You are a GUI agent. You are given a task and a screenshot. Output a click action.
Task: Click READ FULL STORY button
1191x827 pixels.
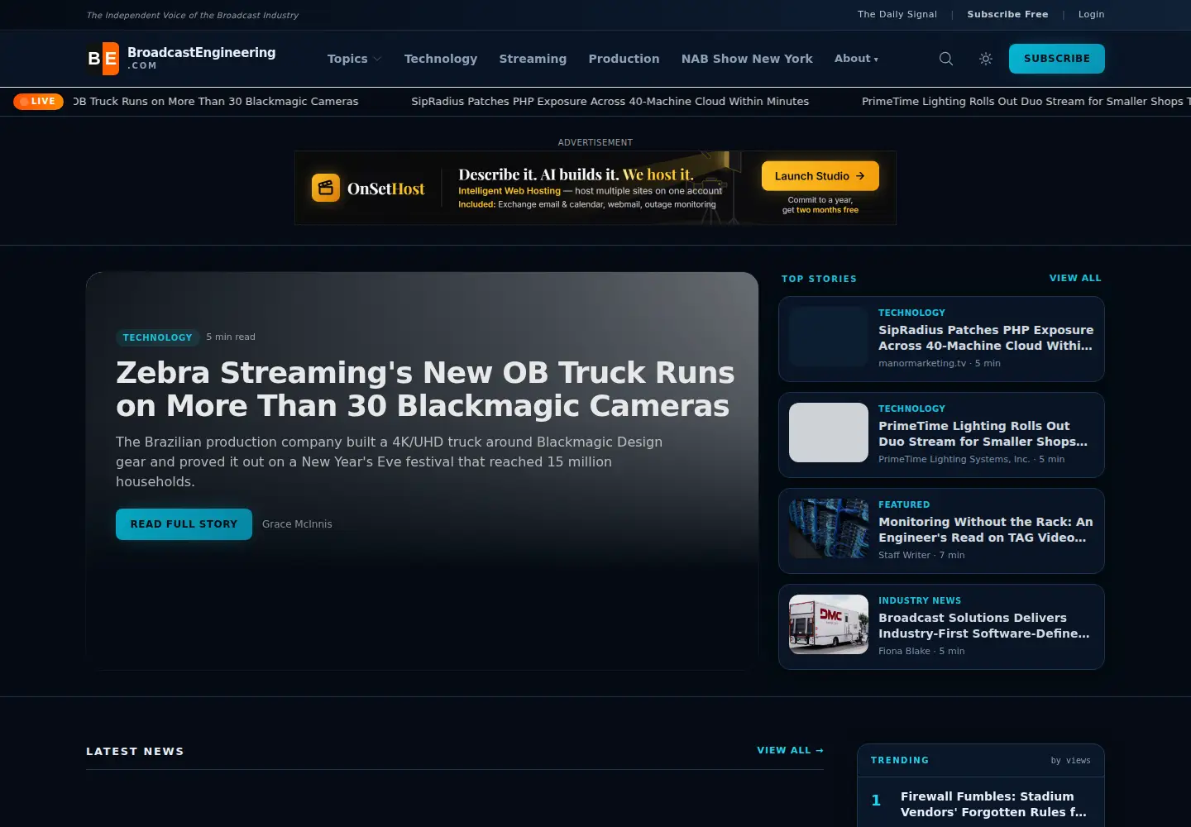point(184,524)
